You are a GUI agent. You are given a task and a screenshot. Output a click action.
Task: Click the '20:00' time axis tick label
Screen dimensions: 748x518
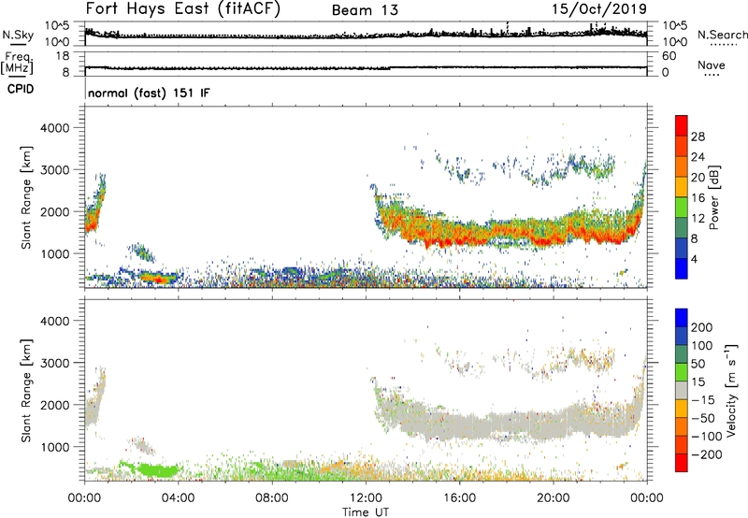[x=553, y=498]
